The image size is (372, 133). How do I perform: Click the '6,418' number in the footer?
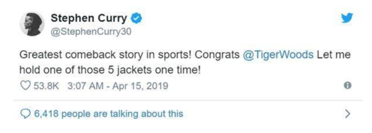point(46,114)
